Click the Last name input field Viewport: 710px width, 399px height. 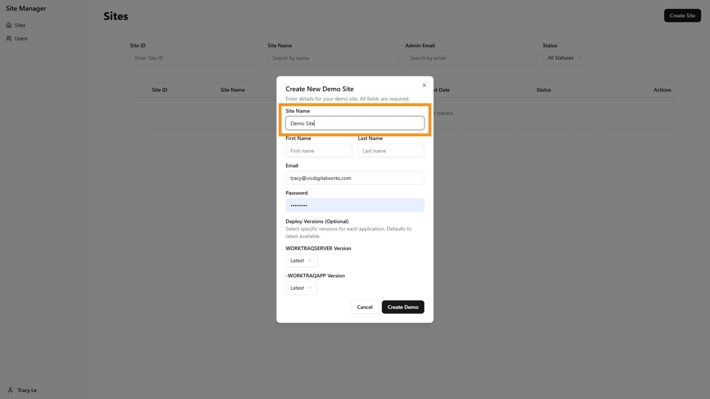390,151
